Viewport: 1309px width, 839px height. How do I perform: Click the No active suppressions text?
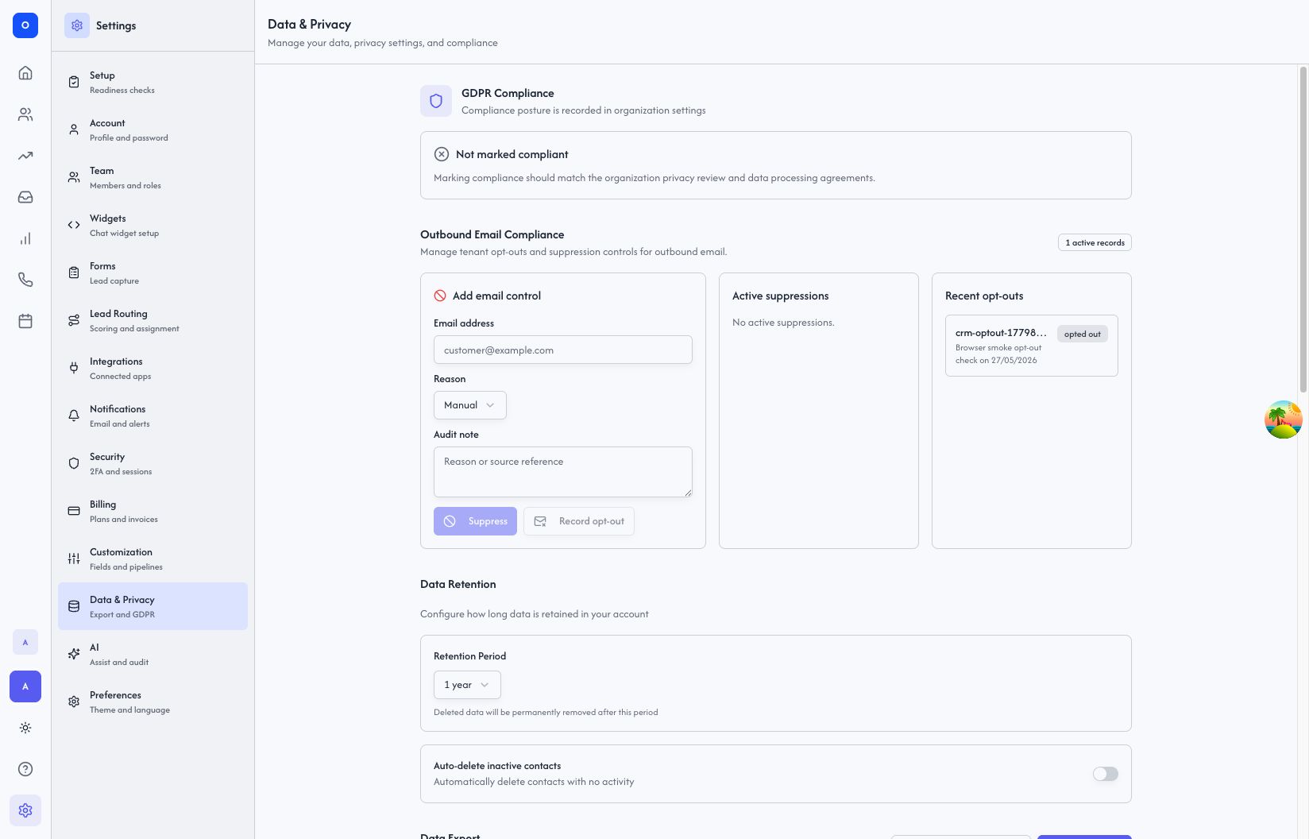(x=783, y=323)
